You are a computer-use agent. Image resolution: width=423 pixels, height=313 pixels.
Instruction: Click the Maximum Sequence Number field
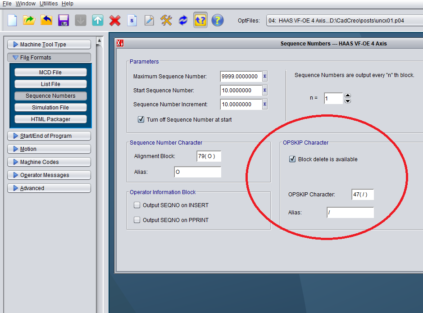coord(241,77)
